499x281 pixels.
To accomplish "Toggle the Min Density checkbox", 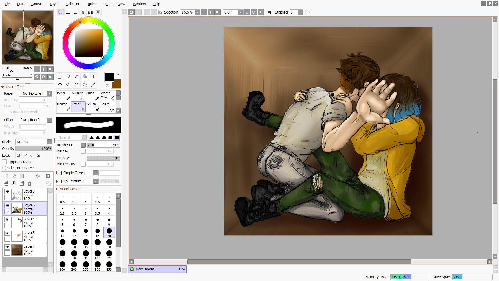I will pos(83,164).
